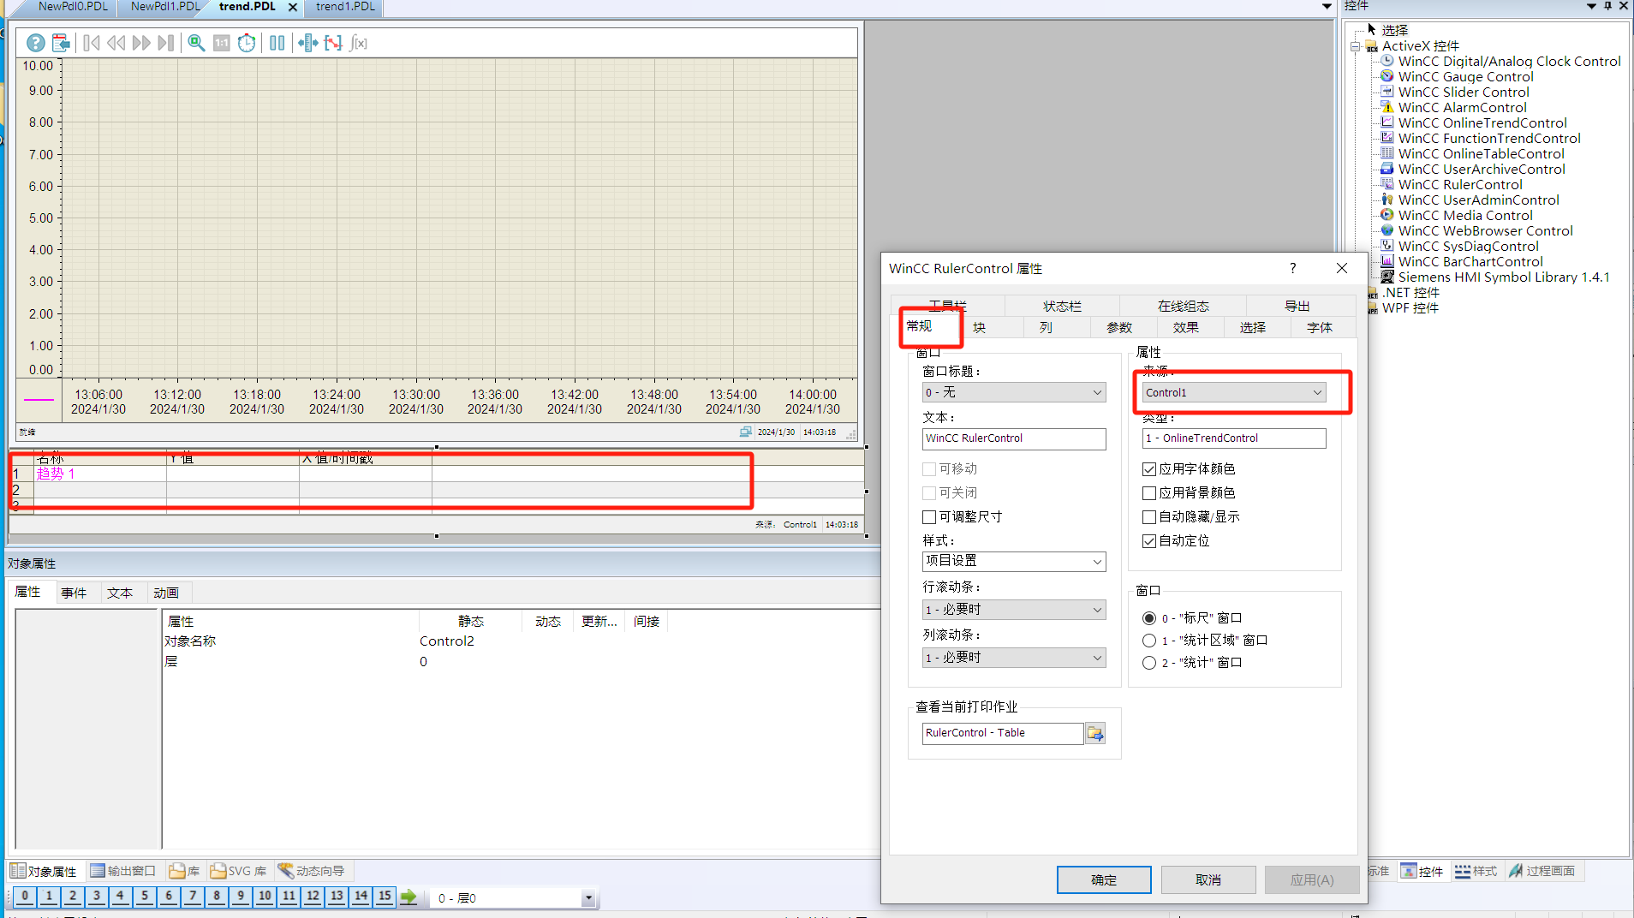Image resolution: width=1634 pixels, height=918 pixels.
Task: Open the trend control help icon
Action: click(x=35, y=43)
